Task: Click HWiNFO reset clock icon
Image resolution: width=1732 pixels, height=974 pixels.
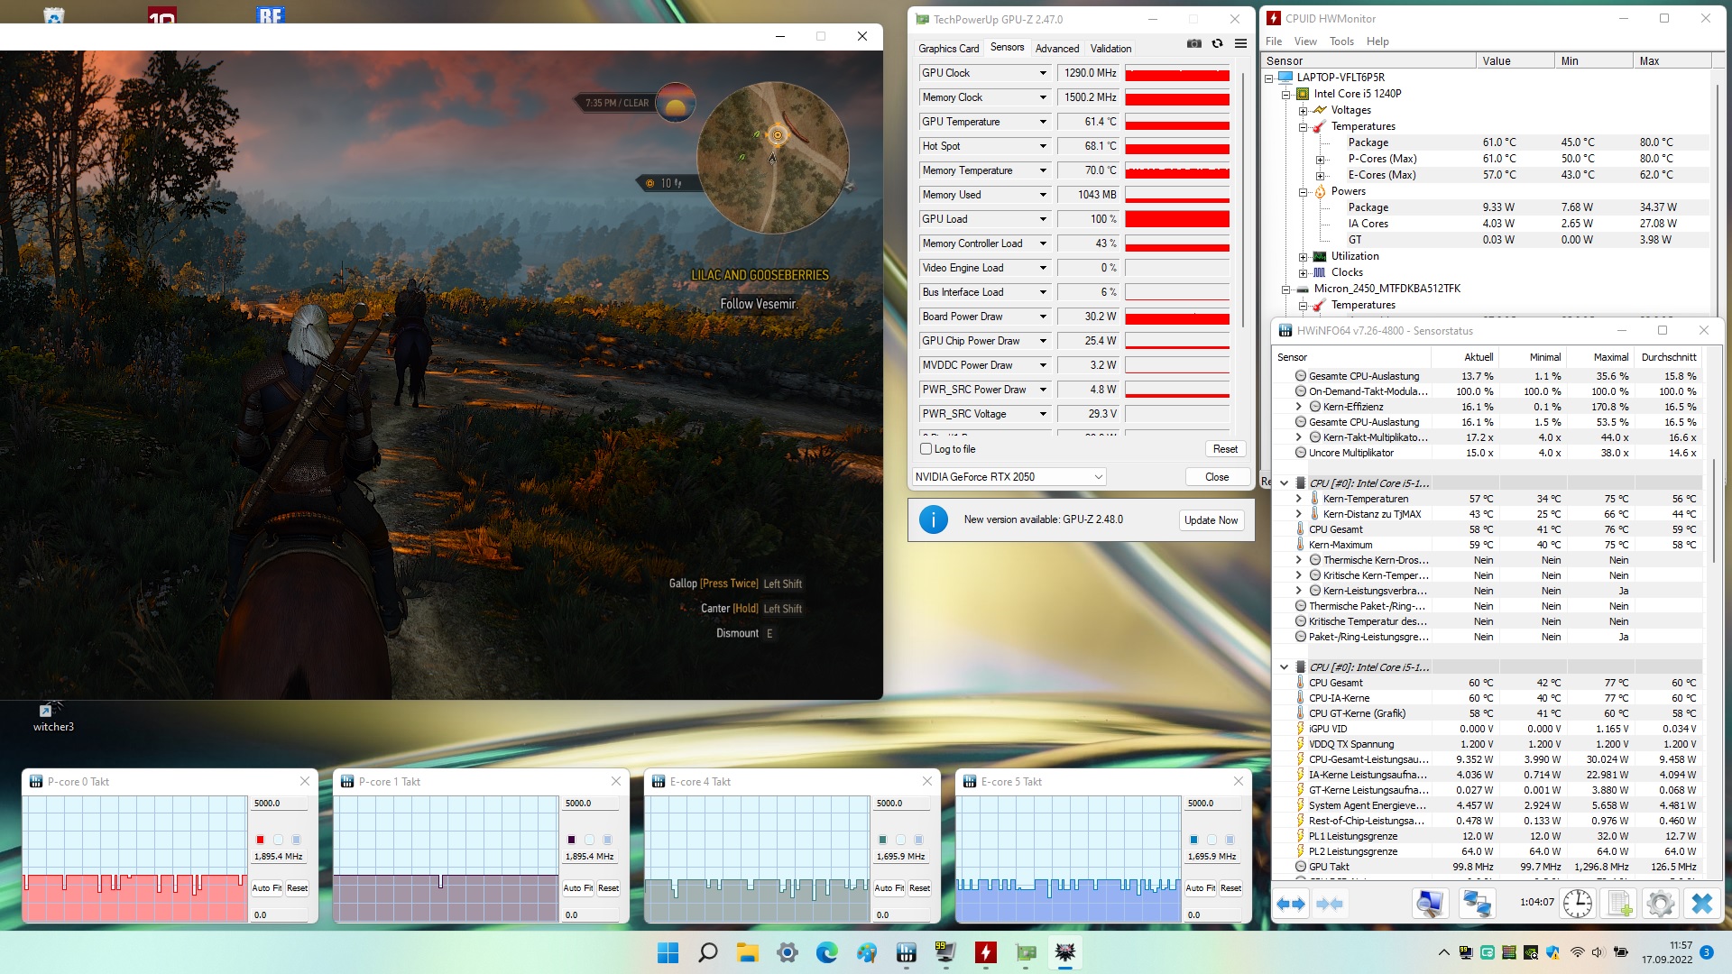Action: coord(1577,903)
